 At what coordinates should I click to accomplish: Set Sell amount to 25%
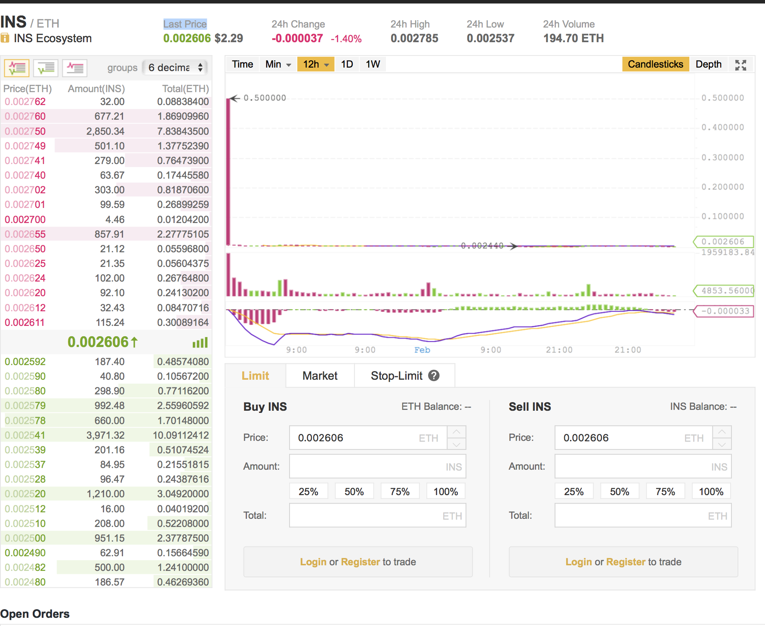coord(574,491)
